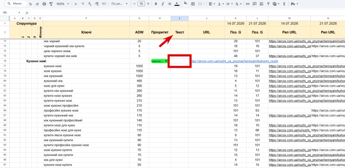Screen dimensions: 345x168
Task: Select the cell 'ніж чорний'
Action: [x=86, y=41]
